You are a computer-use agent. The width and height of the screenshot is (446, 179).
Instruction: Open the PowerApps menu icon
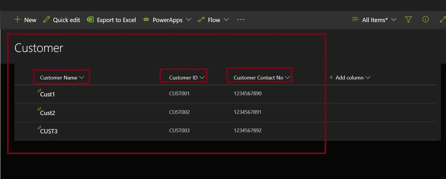[146, 20]
